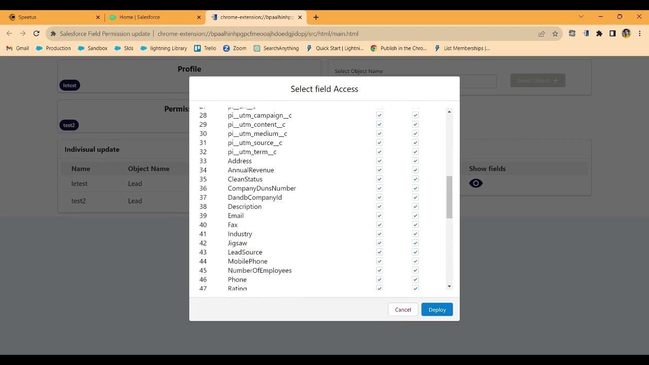Click the share page icon in address bar
The height and width of the screenshot is (365, 649).
542,34
